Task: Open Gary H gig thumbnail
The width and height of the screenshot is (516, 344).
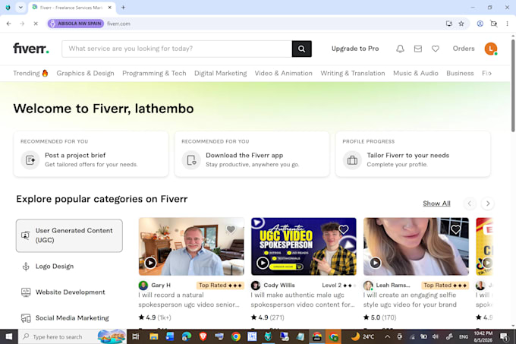Action: point(191,246)
